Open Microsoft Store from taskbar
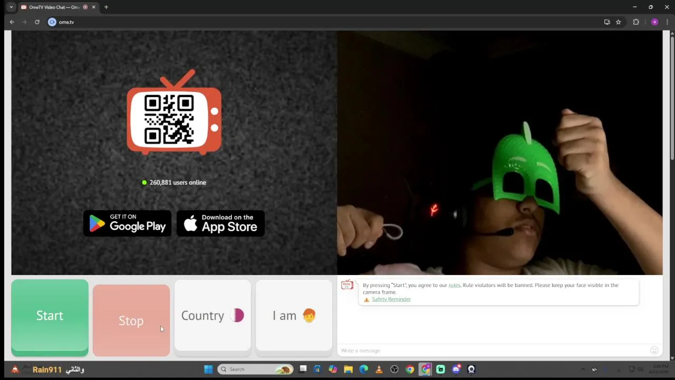 click(x=317, y=369)
